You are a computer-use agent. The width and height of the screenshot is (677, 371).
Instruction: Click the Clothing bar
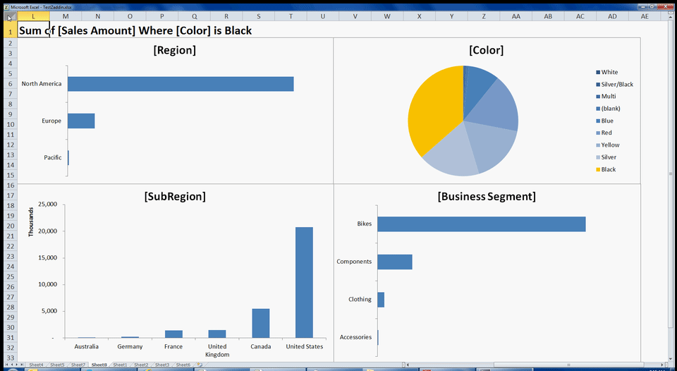381,300
